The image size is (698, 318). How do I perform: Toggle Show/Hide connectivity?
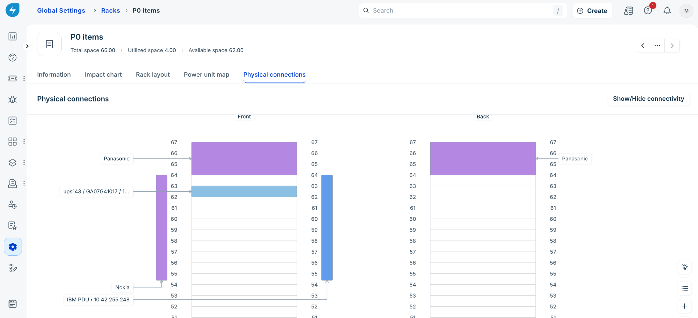point(649,99)
